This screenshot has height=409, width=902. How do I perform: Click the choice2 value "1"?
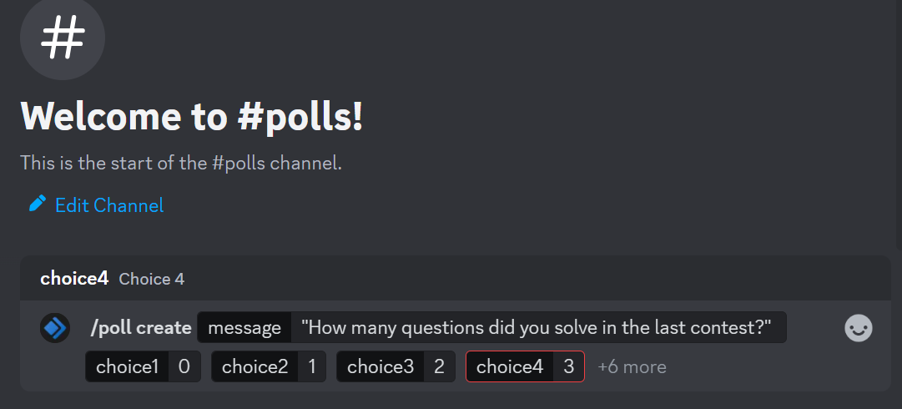pyautogui.click(x=311, y=366)
